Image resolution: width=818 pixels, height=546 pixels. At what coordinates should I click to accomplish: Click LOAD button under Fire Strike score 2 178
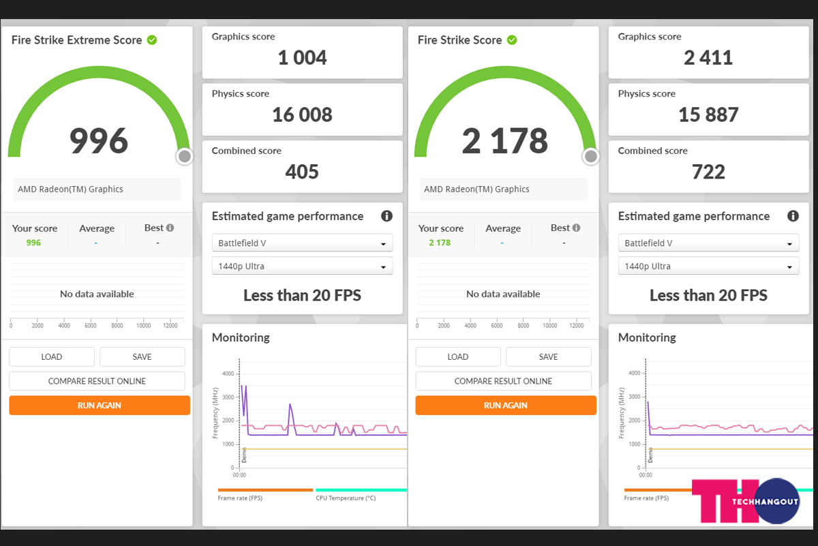(x=458, y=357)
